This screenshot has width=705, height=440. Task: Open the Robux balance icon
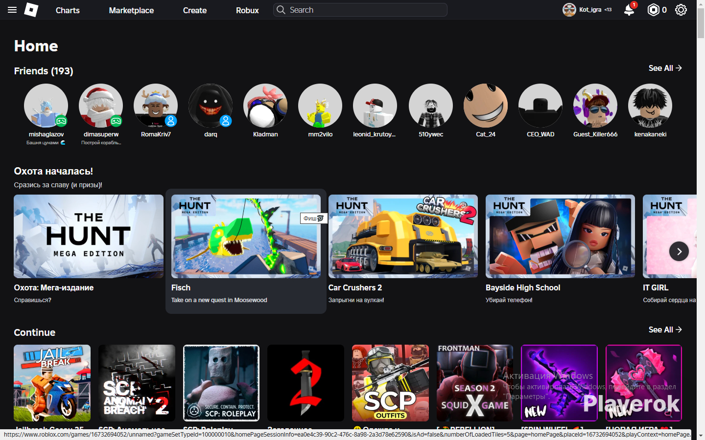654,10
